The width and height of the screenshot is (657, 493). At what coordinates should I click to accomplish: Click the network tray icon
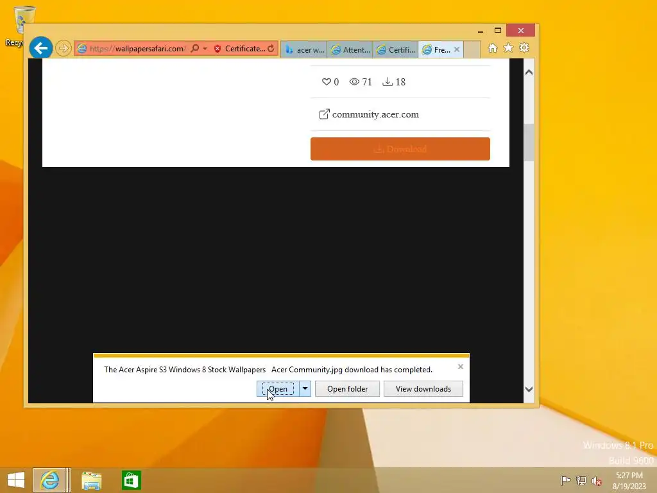[x=581, y=480]
